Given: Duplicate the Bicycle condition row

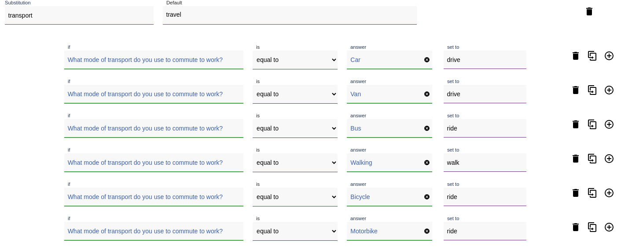Looking at the screenshot, I should point(592,193).
